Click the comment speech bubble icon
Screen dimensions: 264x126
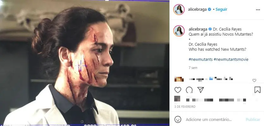189,90
